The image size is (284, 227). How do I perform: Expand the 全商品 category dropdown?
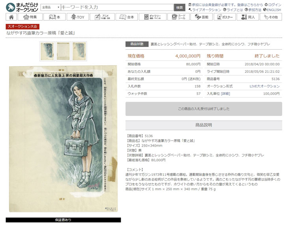tap(50, 7)
